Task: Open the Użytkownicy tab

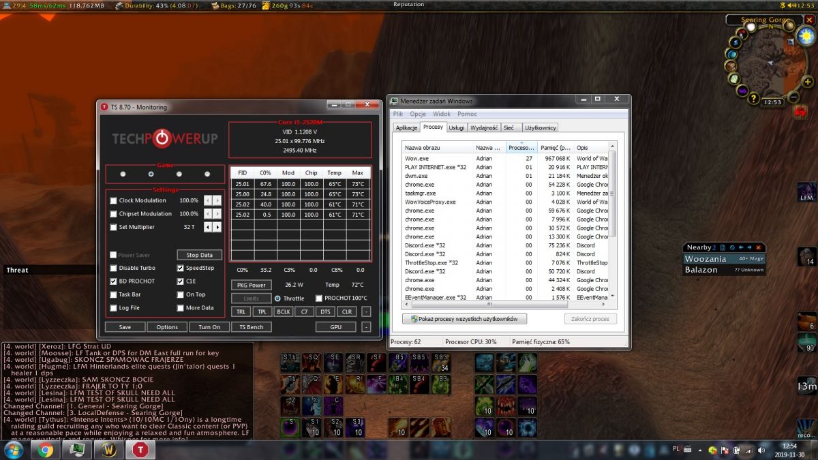Action: coord(541,127)
